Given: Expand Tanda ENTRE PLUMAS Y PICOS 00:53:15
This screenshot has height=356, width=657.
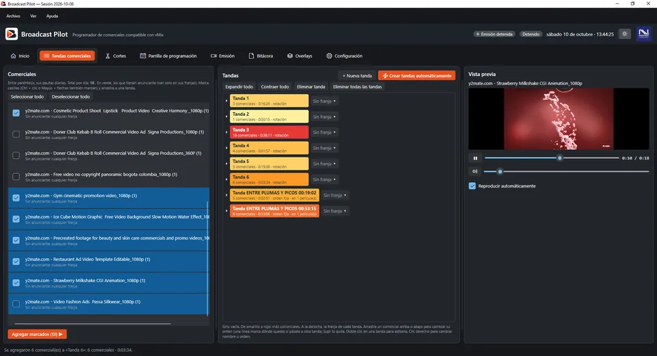Looking at the screenshot, I should (x=227, y=211).
